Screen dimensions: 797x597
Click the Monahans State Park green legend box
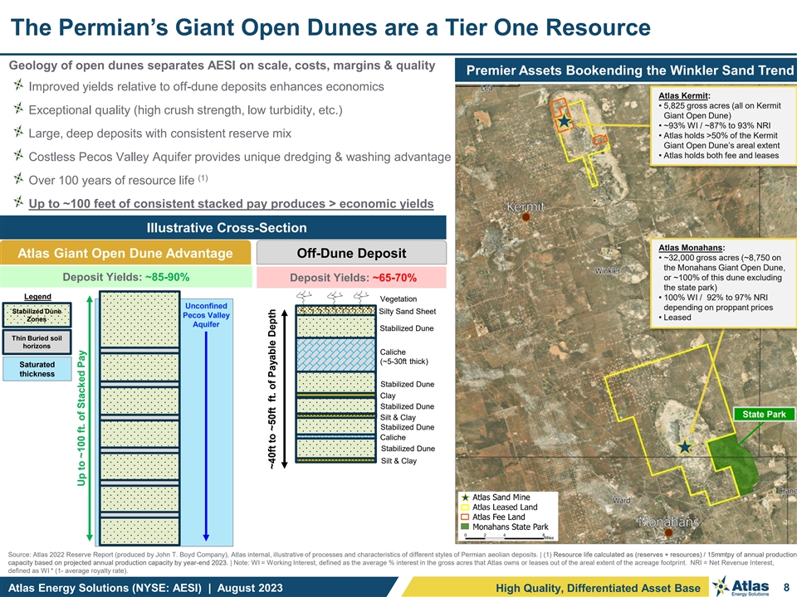465,527
